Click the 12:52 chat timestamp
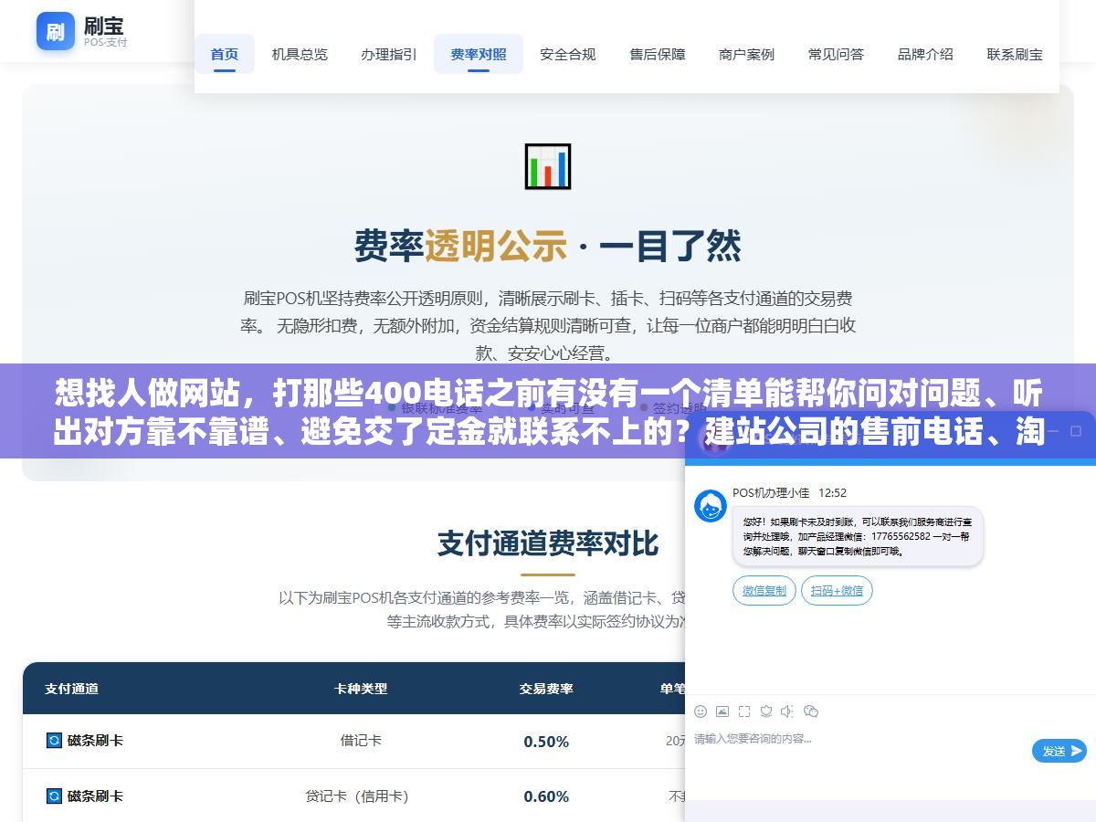 [832, 493]
